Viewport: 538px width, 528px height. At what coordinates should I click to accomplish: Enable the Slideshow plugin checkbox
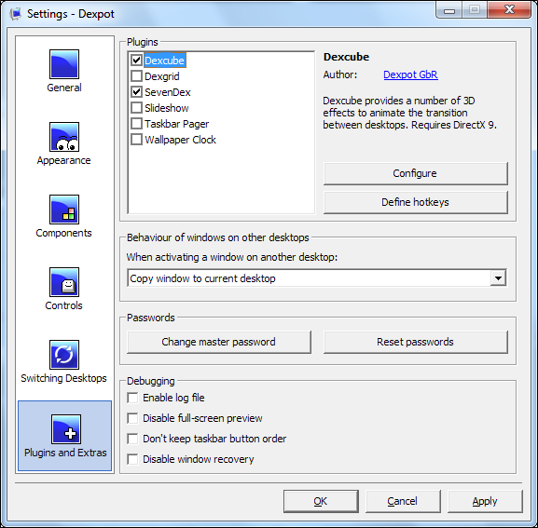[x=136, y=108]
